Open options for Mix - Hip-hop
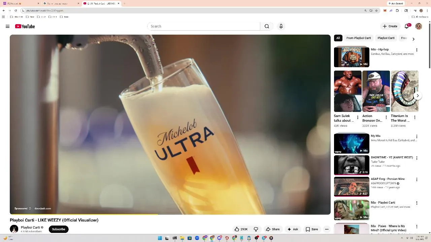This screenshot has height=242, width=431. click(x=417, y=50)
